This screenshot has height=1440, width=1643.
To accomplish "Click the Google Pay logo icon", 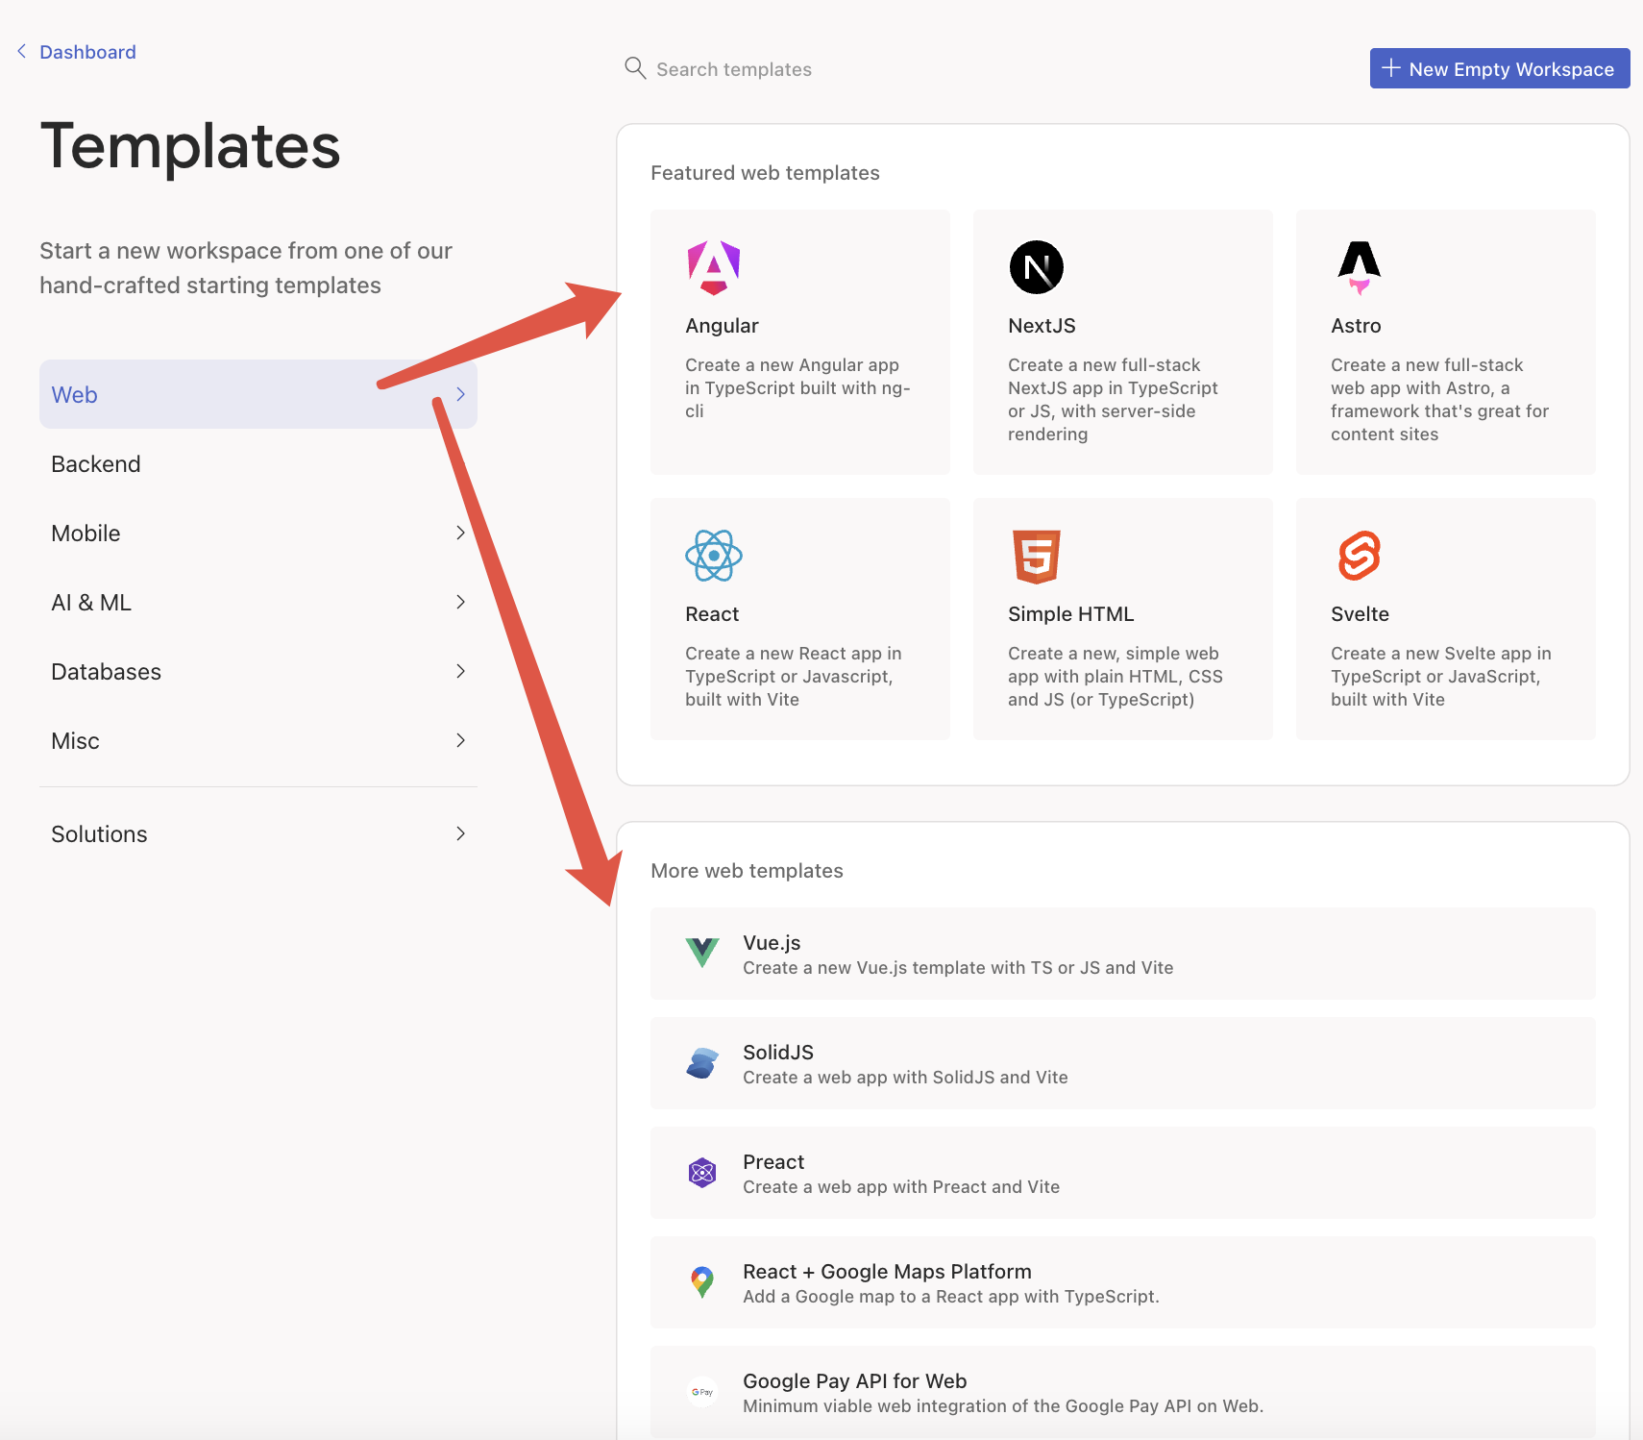I will [x=702, y=1391].
